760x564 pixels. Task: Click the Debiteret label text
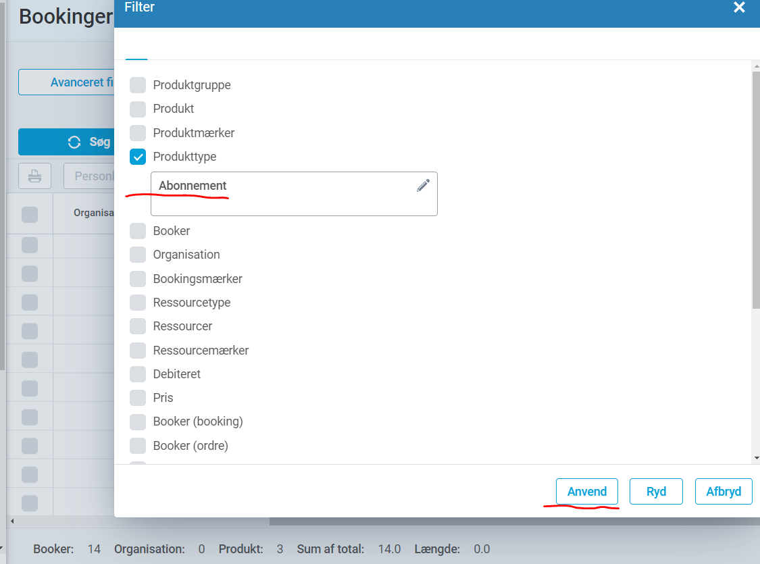click(x=176, y=374)
